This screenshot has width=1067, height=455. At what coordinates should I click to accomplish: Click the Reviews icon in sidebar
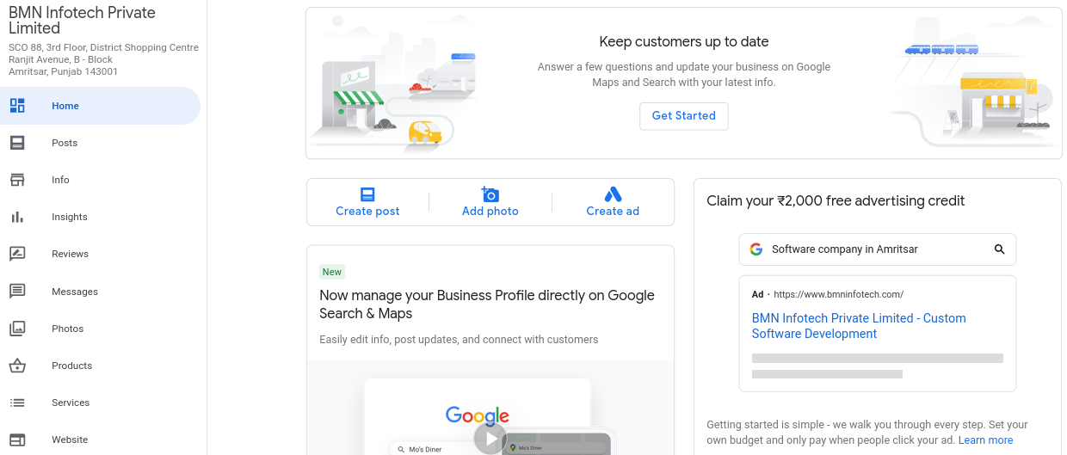coord(17,254)
